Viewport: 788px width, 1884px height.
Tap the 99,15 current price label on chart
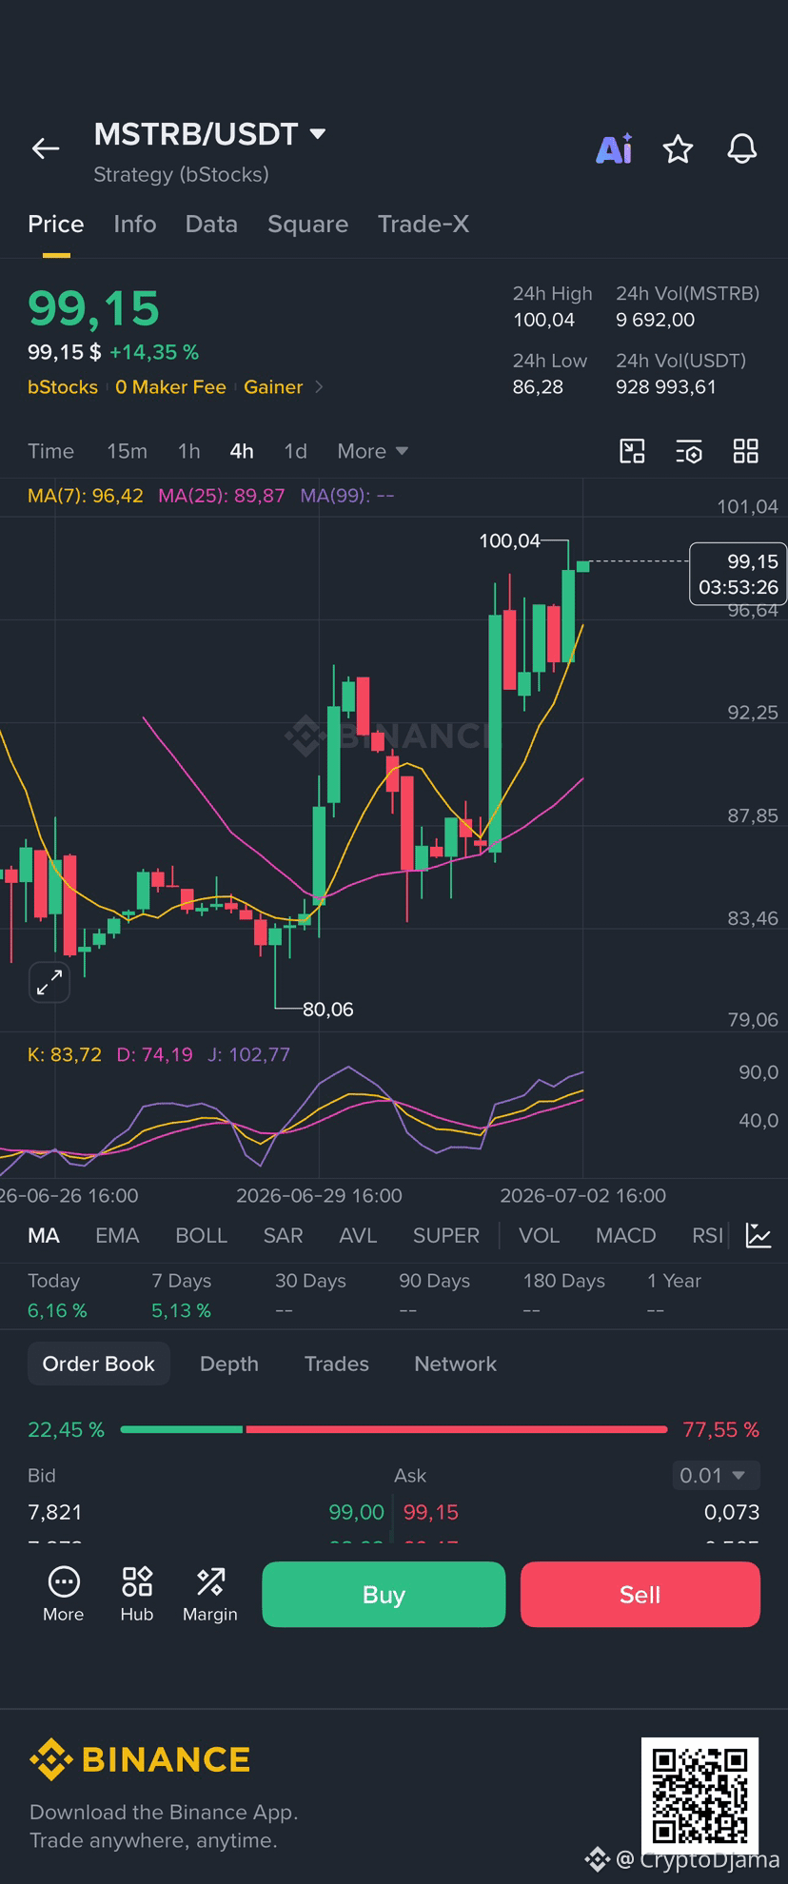pyautogui.click(x=739, y=574)
